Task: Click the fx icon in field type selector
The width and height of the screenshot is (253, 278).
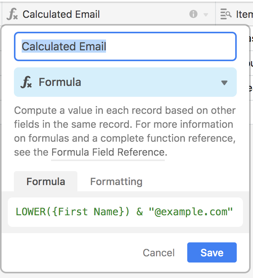Action: click(26, 82)
